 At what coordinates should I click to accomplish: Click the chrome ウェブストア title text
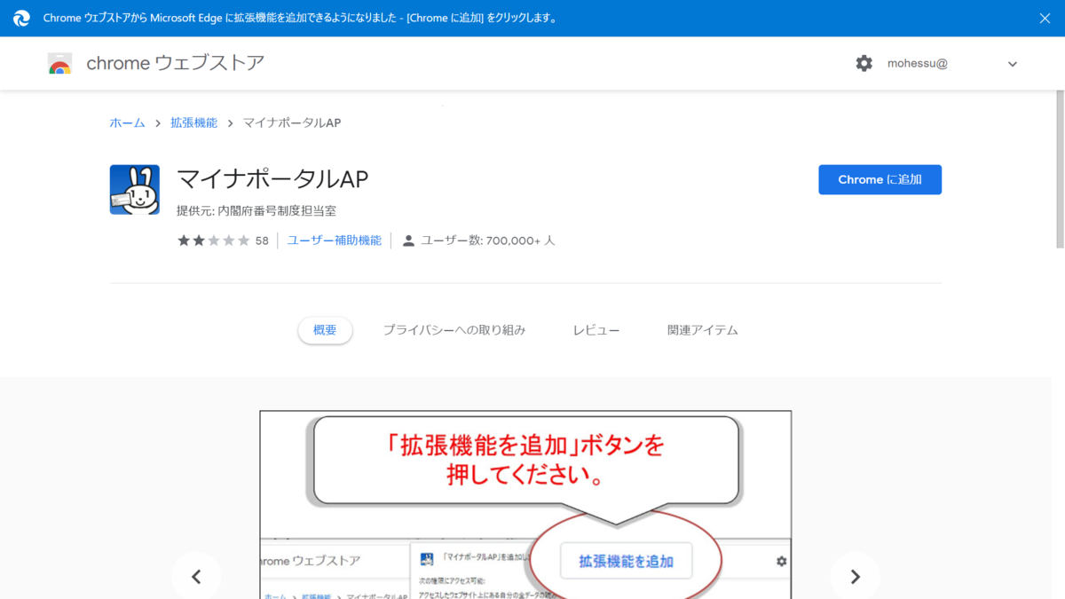[176, 63]
